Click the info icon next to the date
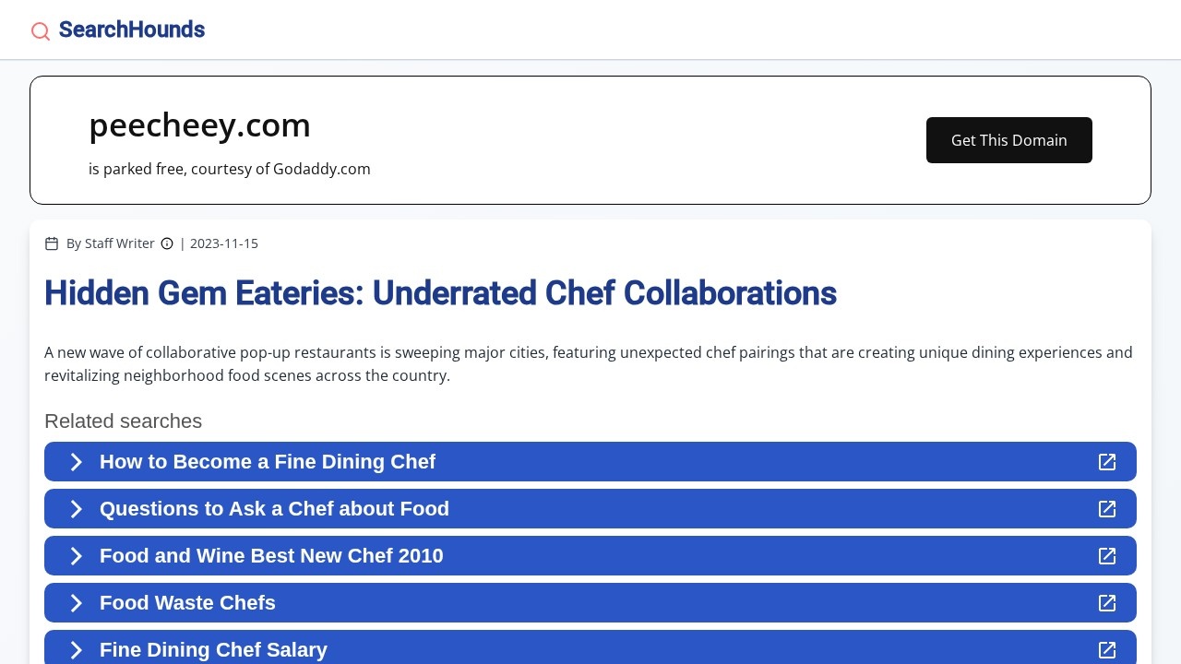 click(x=167, y=243)
